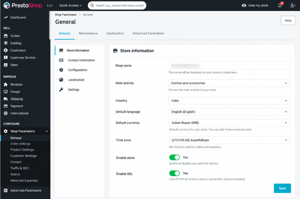The height and width of the screenshot is (199, 300).
Task: Switch to the Advanced Parameters tab
Action: point(148,33)
